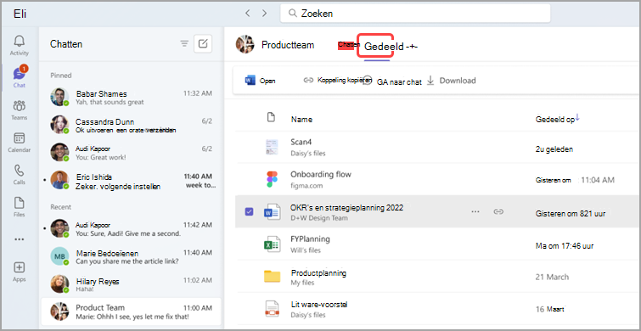
Task: Click the Recent section label
Action: (60, 207)
